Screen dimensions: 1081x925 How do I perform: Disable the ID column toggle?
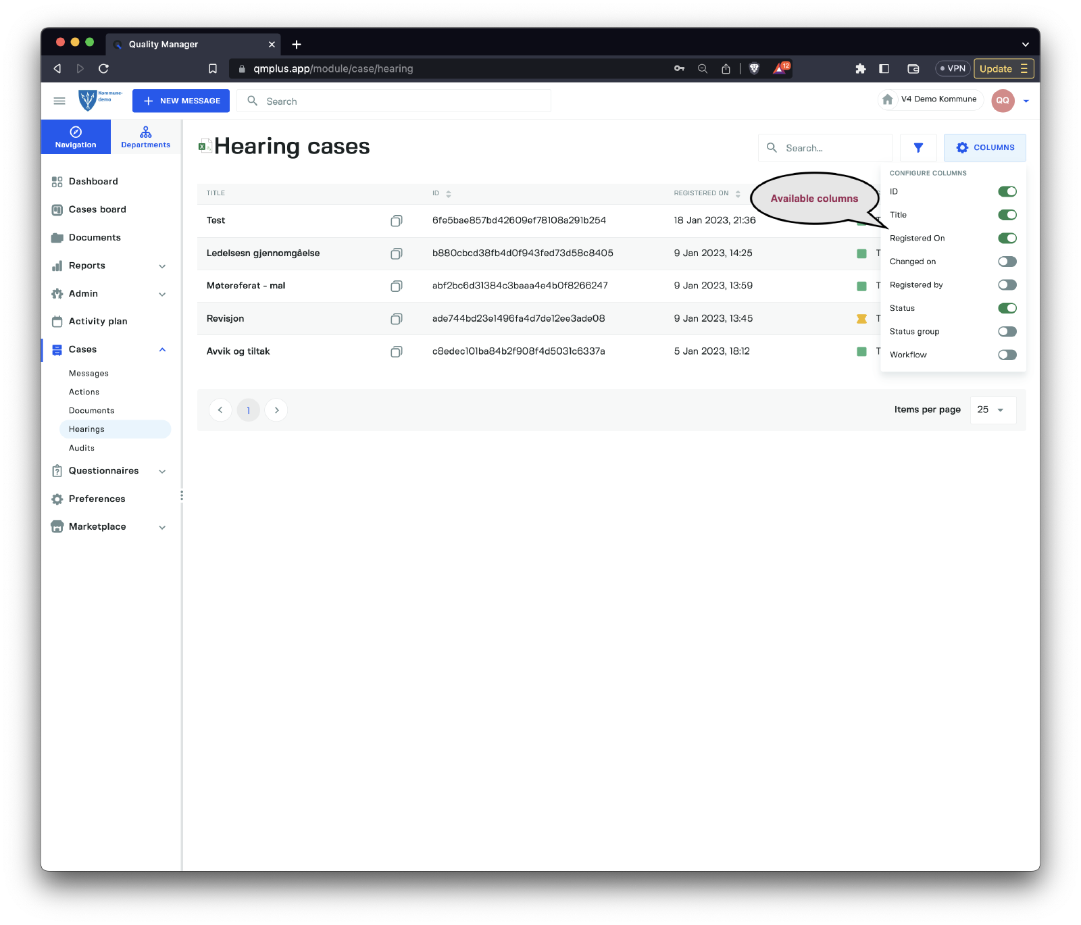click(1007, 192)
